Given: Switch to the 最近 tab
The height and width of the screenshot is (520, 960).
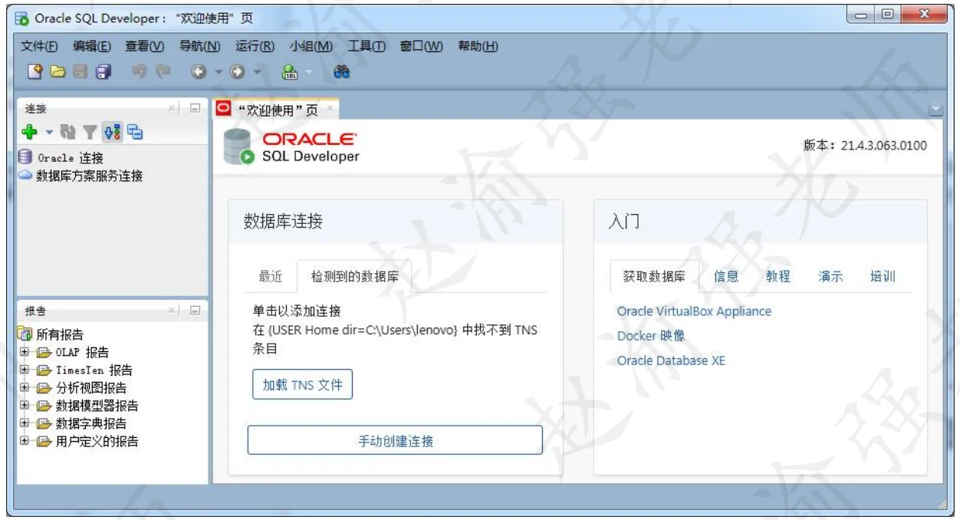Looking at the screenshot, I should 271,277.
